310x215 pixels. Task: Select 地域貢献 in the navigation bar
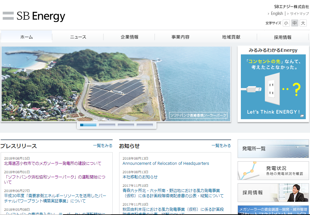[x=231, y=37]
